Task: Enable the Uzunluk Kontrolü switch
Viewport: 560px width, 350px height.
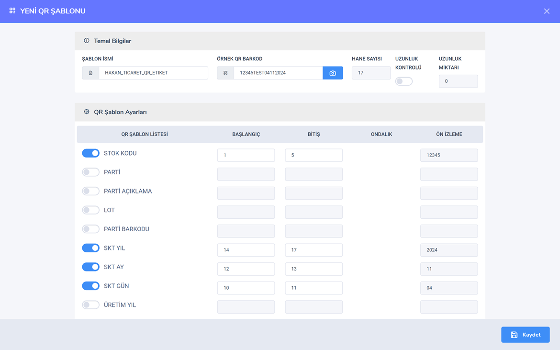Action: pyautogui.click(x=403, y=81)
